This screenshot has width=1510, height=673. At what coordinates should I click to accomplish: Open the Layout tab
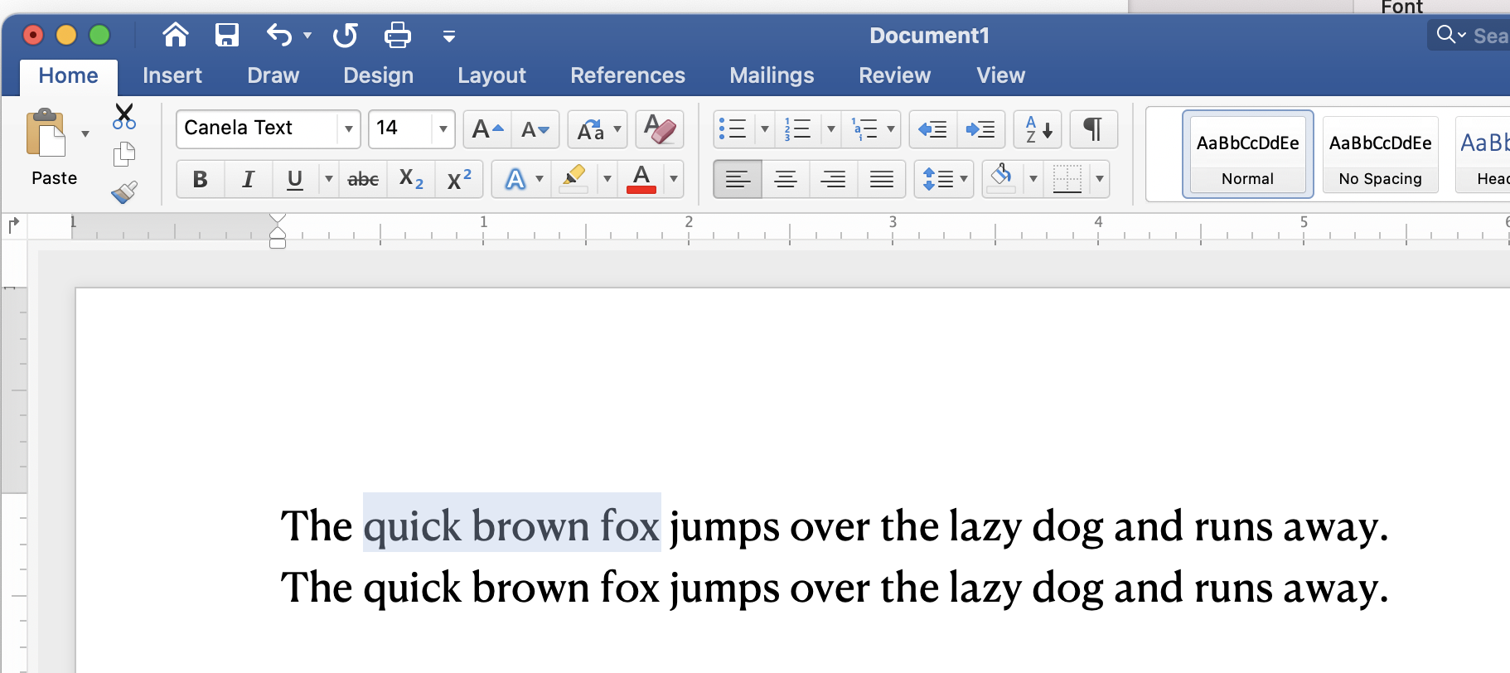click(492, 75)
